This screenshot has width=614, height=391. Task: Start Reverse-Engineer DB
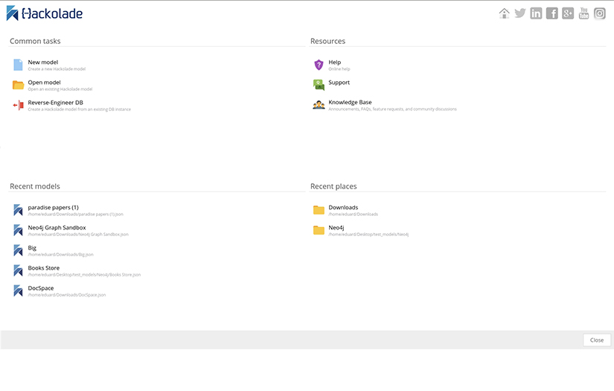[x=55, y=103]
